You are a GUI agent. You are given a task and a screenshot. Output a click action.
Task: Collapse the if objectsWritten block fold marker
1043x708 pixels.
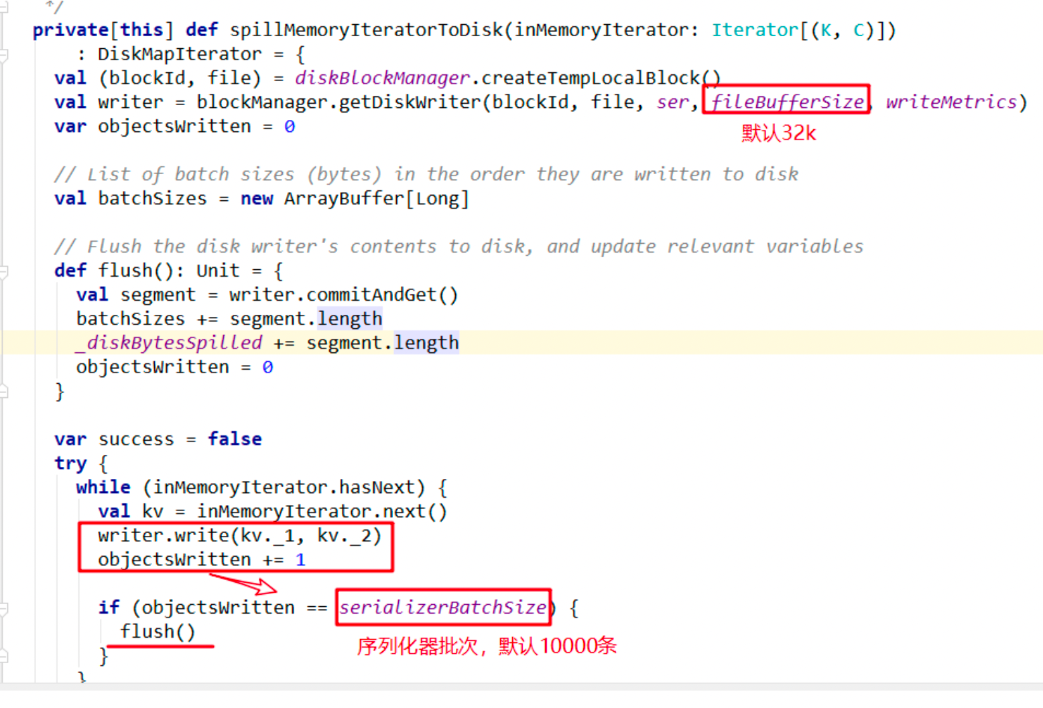click(3, 608)
